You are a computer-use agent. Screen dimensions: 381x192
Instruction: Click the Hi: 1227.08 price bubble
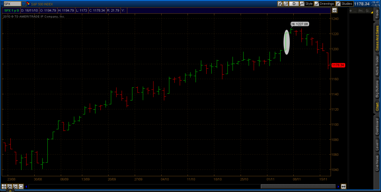pos(300,24)
